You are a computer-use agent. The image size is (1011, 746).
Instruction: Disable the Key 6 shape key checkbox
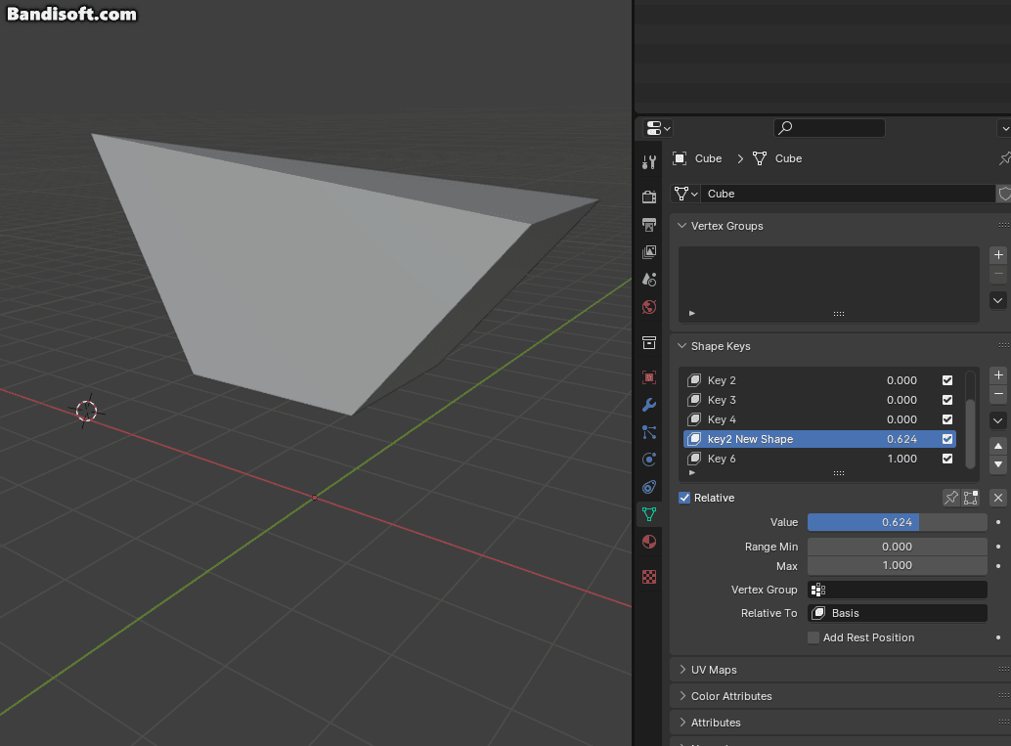coord(947,459)
